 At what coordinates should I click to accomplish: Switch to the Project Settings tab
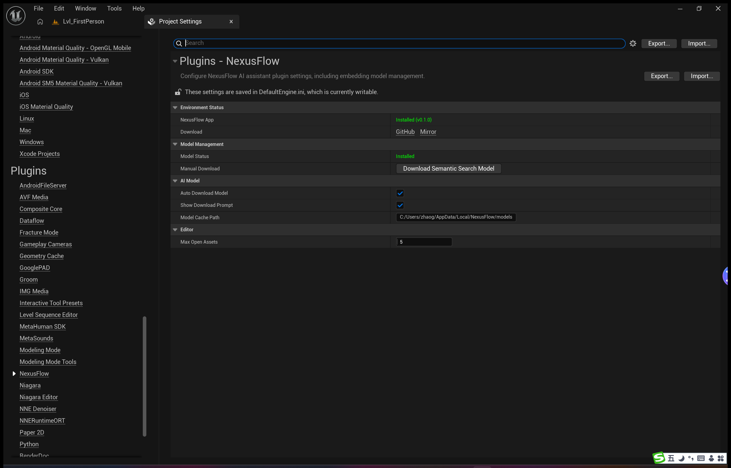pyautogui.click(x=180, y=21)
